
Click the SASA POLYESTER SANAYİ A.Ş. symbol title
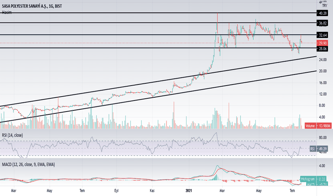click(x=32, y=6)
